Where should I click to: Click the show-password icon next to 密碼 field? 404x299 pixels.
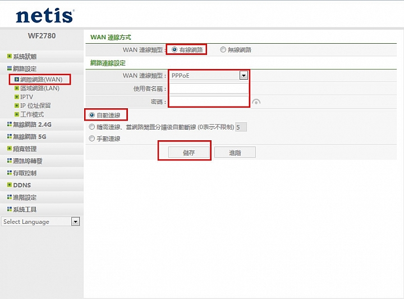click(x=256, y=102)
